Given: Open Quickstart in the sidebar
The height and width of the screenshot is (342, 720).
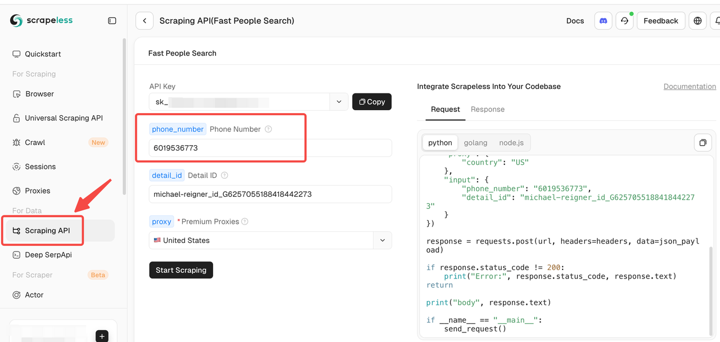Looking at the screenshot, I should coord(43,54).
